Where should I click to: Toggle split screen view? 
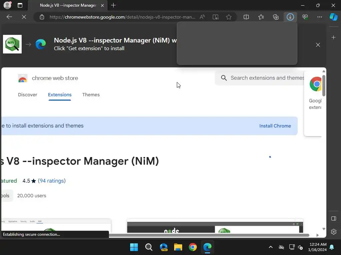coord(246,17)
